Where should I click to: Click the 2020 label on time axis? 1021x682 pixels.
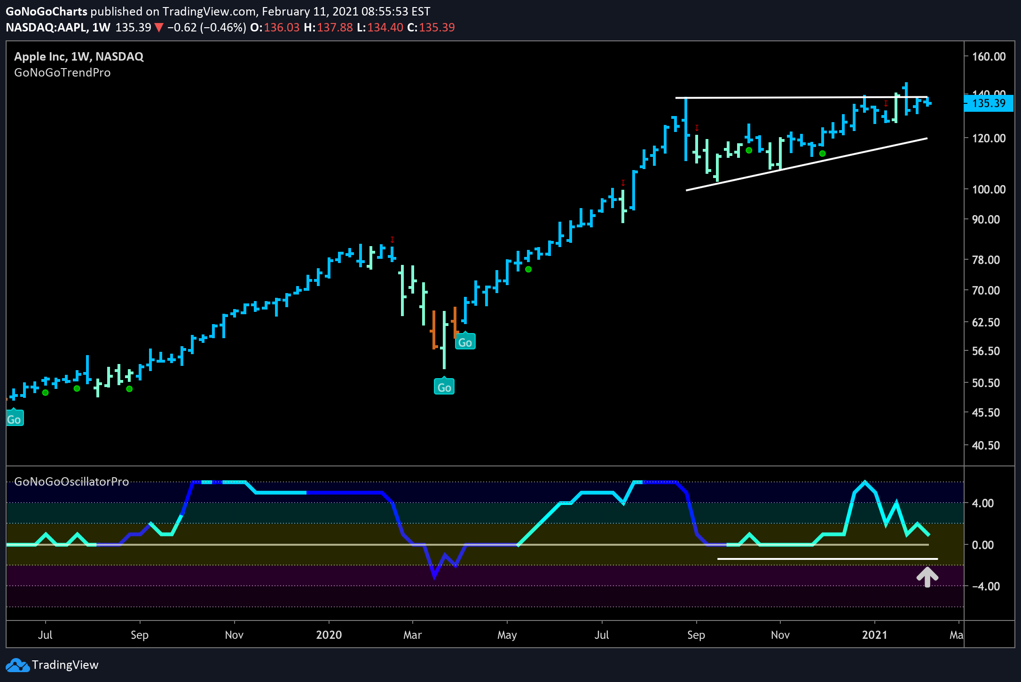coord(329,635)
